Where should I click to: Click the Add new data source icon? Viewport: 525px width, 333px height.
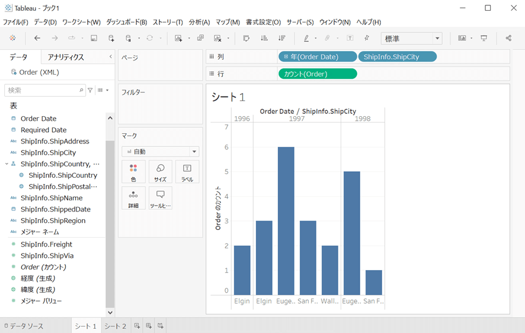pyautogui.click(x=111, y=39)
